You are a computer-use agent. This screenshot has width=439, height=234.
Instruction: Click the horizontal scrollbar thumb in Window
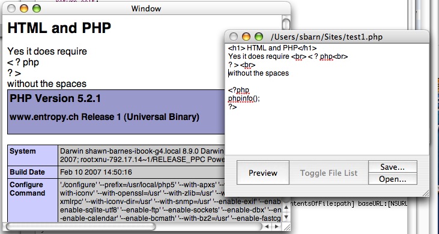pos(80,226)
